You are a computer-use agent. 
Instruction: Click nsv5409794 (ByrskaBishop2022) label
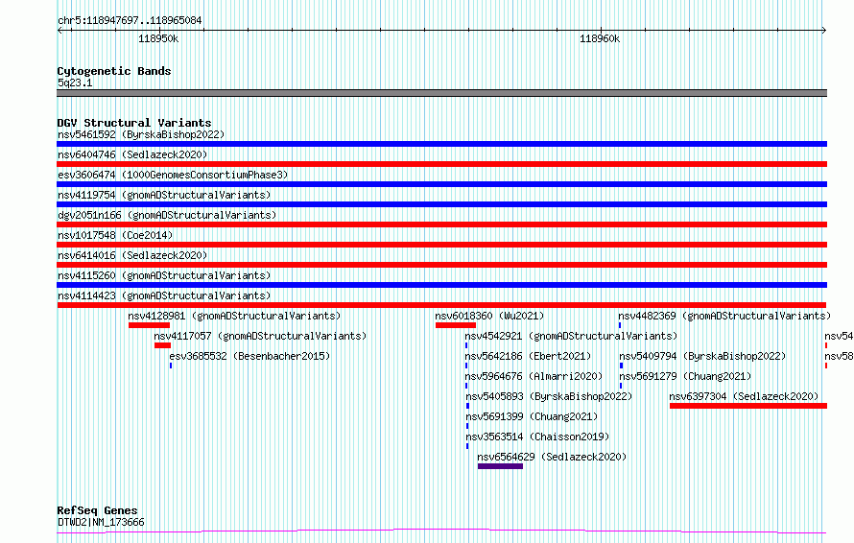coord(703,356)
